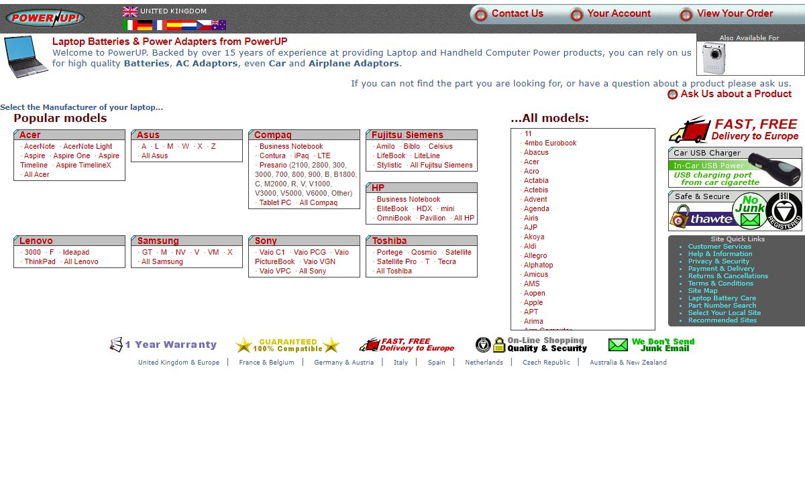Select Abacus in the All models list
This screenshot has height=496, width=805.
click(x=536, y=152)
